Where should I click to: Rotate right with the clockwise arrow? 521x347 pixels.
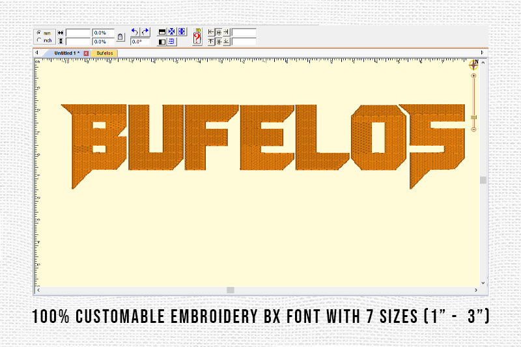(x=145, y=32)
